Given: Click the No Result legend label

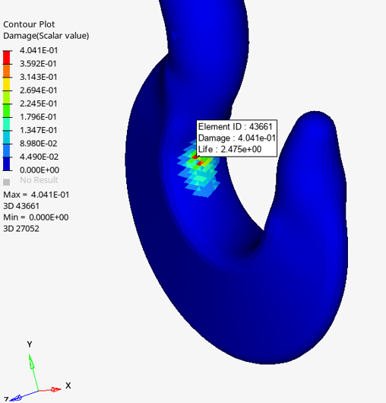Looking at the screenshot, I should coord(39,180).
